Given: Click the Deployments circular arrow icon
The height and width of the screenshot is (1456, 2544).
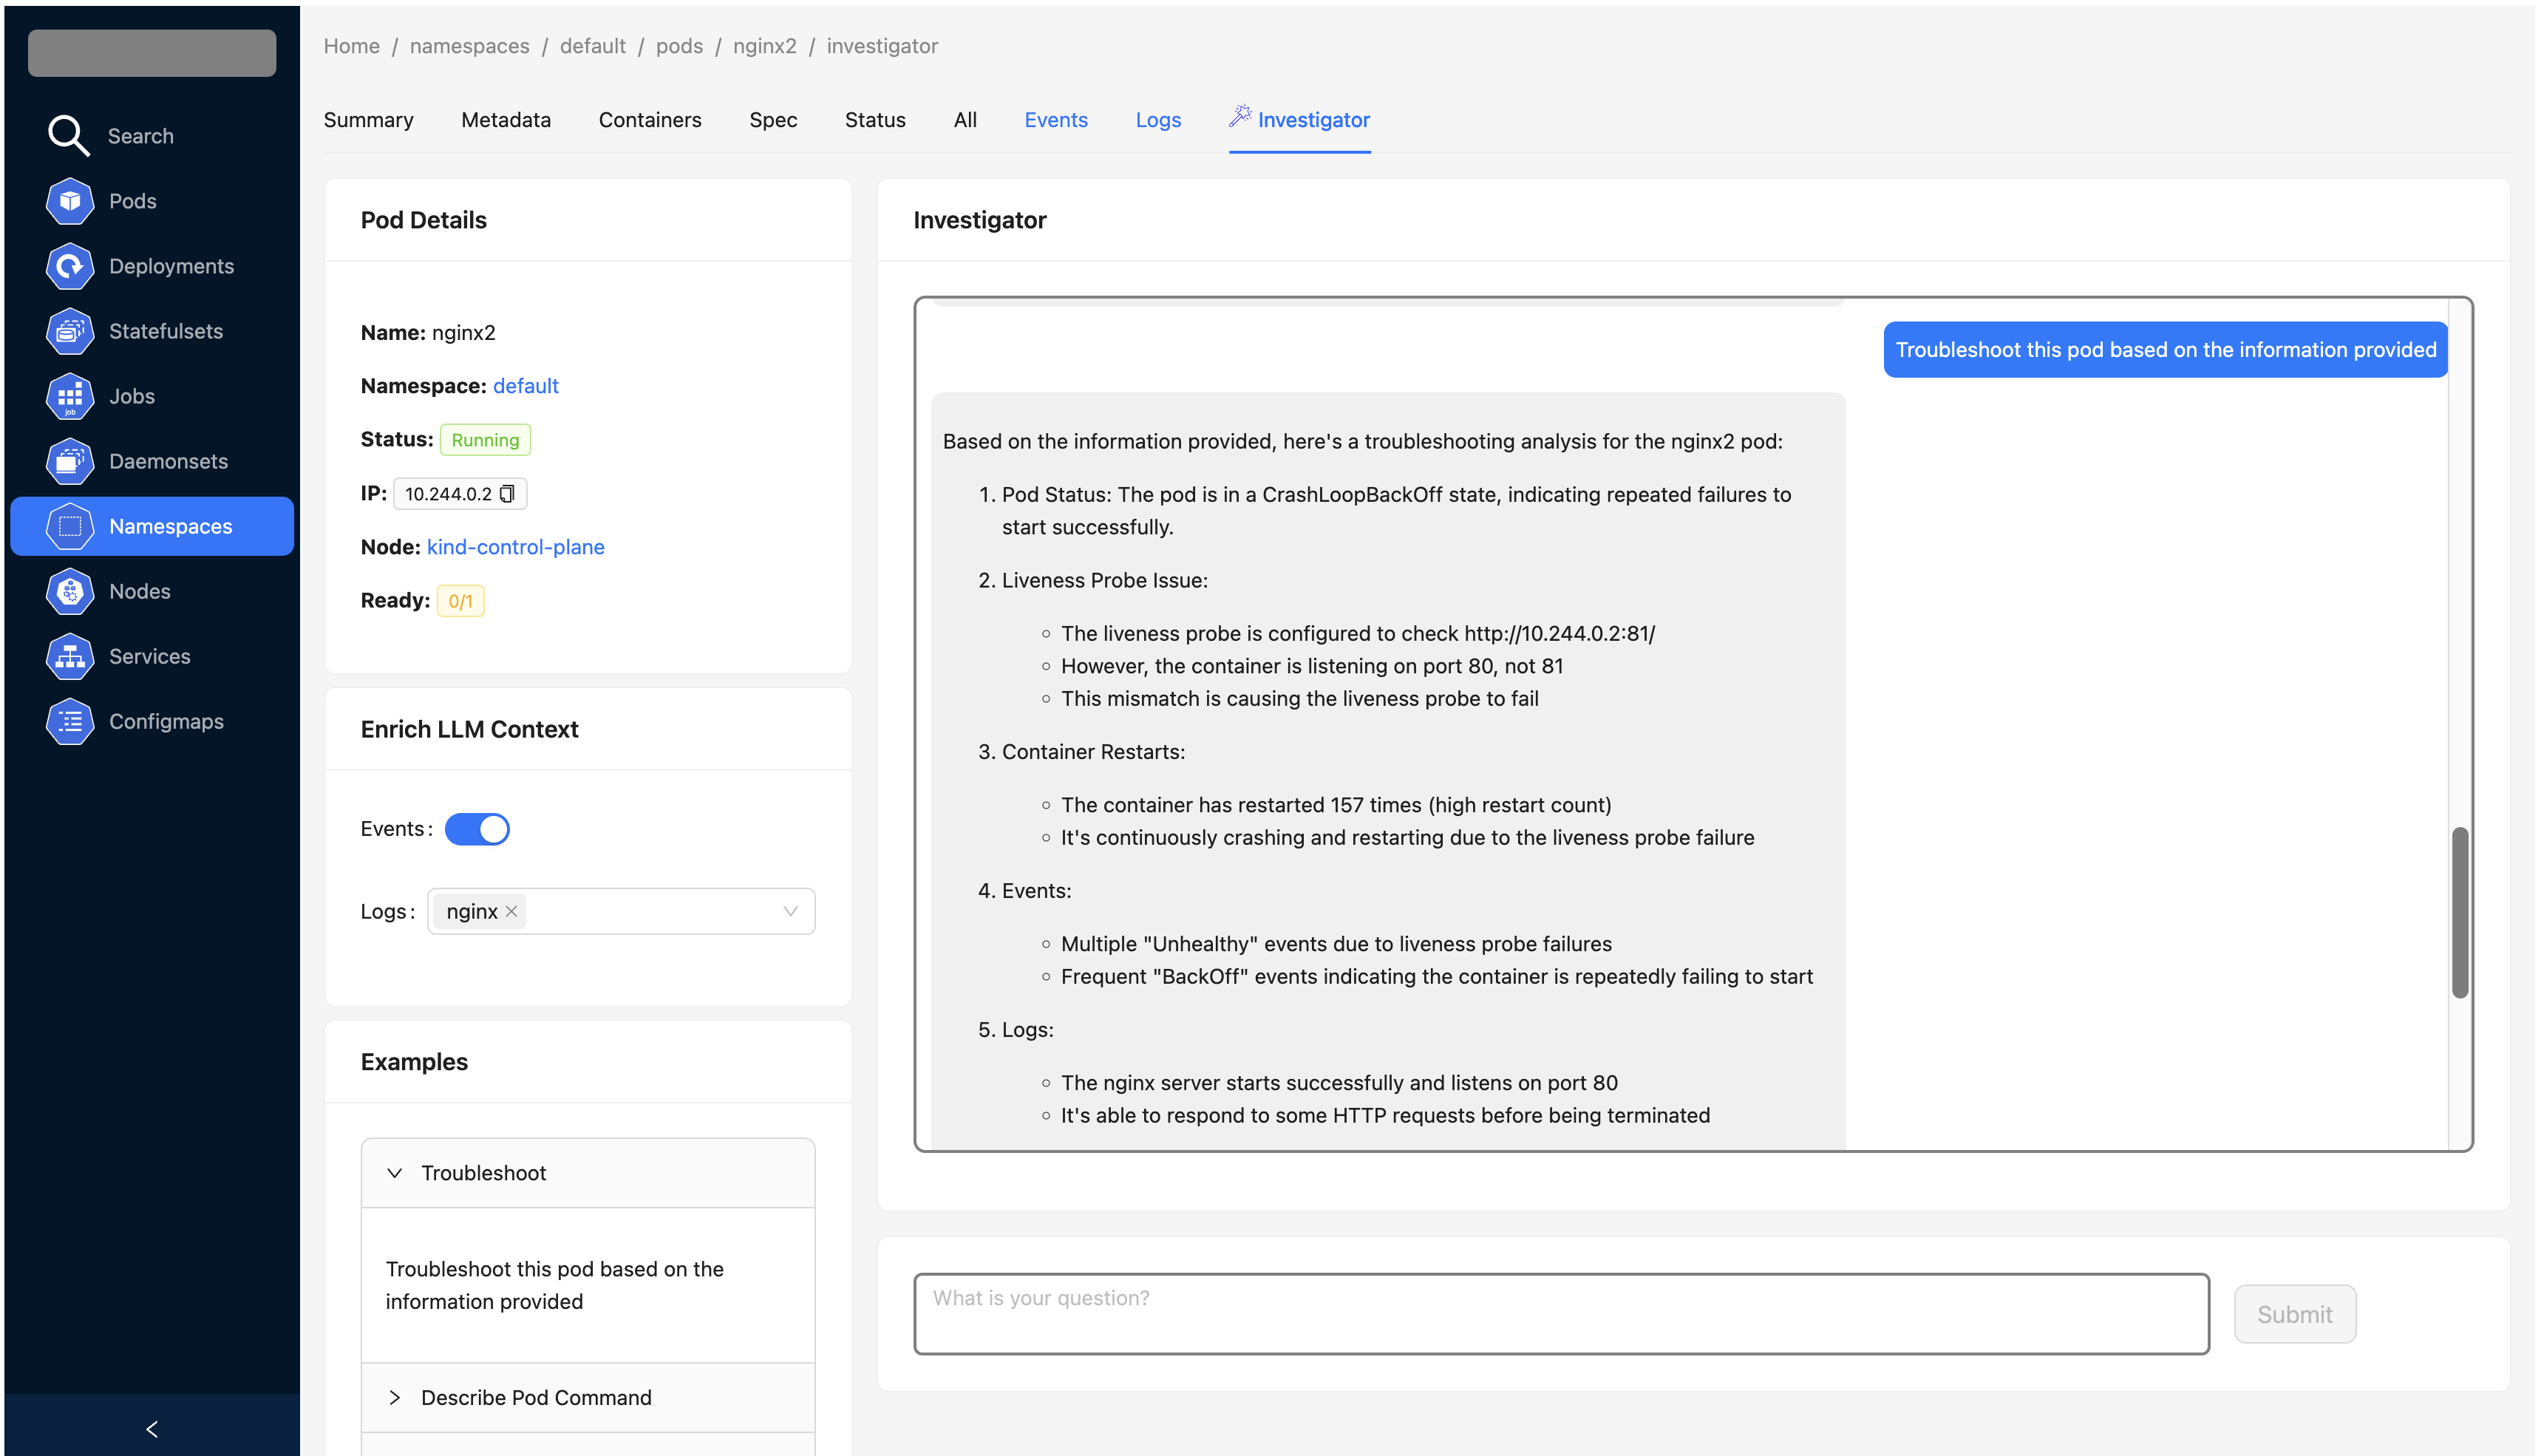Looking at the screenshot, I should click(69, 266).
